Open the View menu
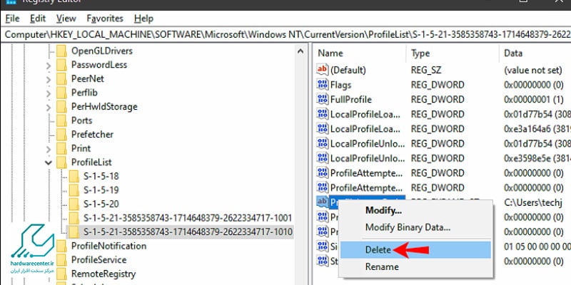 coord(66,19)
